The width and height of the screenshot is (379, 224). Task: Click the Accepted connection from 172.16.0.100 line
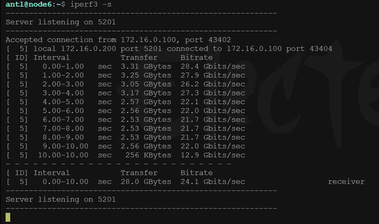tap(118, 40)
